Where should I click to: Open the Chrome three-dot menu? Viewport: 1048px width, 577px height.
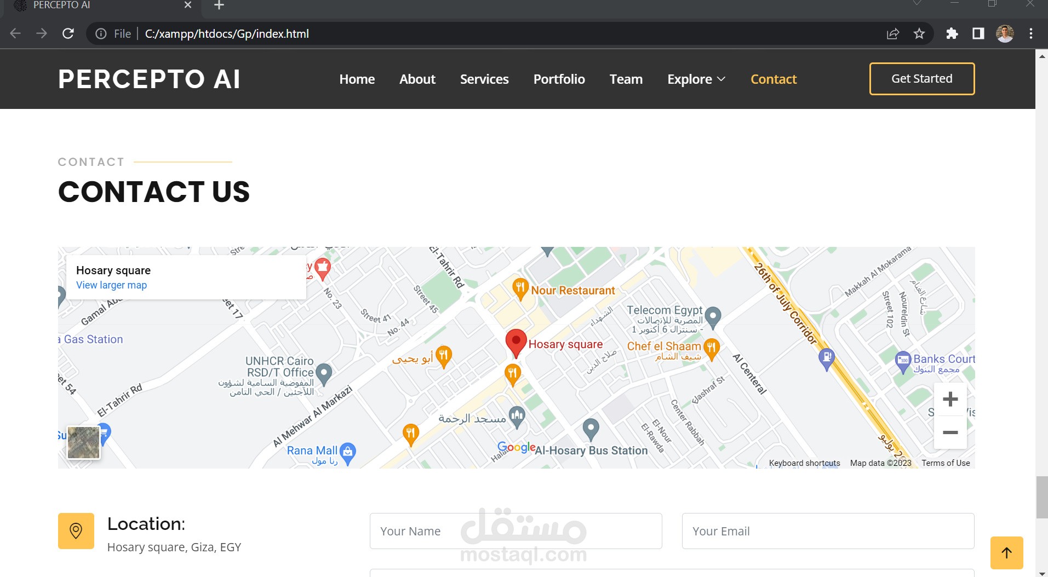(1031, 34)
